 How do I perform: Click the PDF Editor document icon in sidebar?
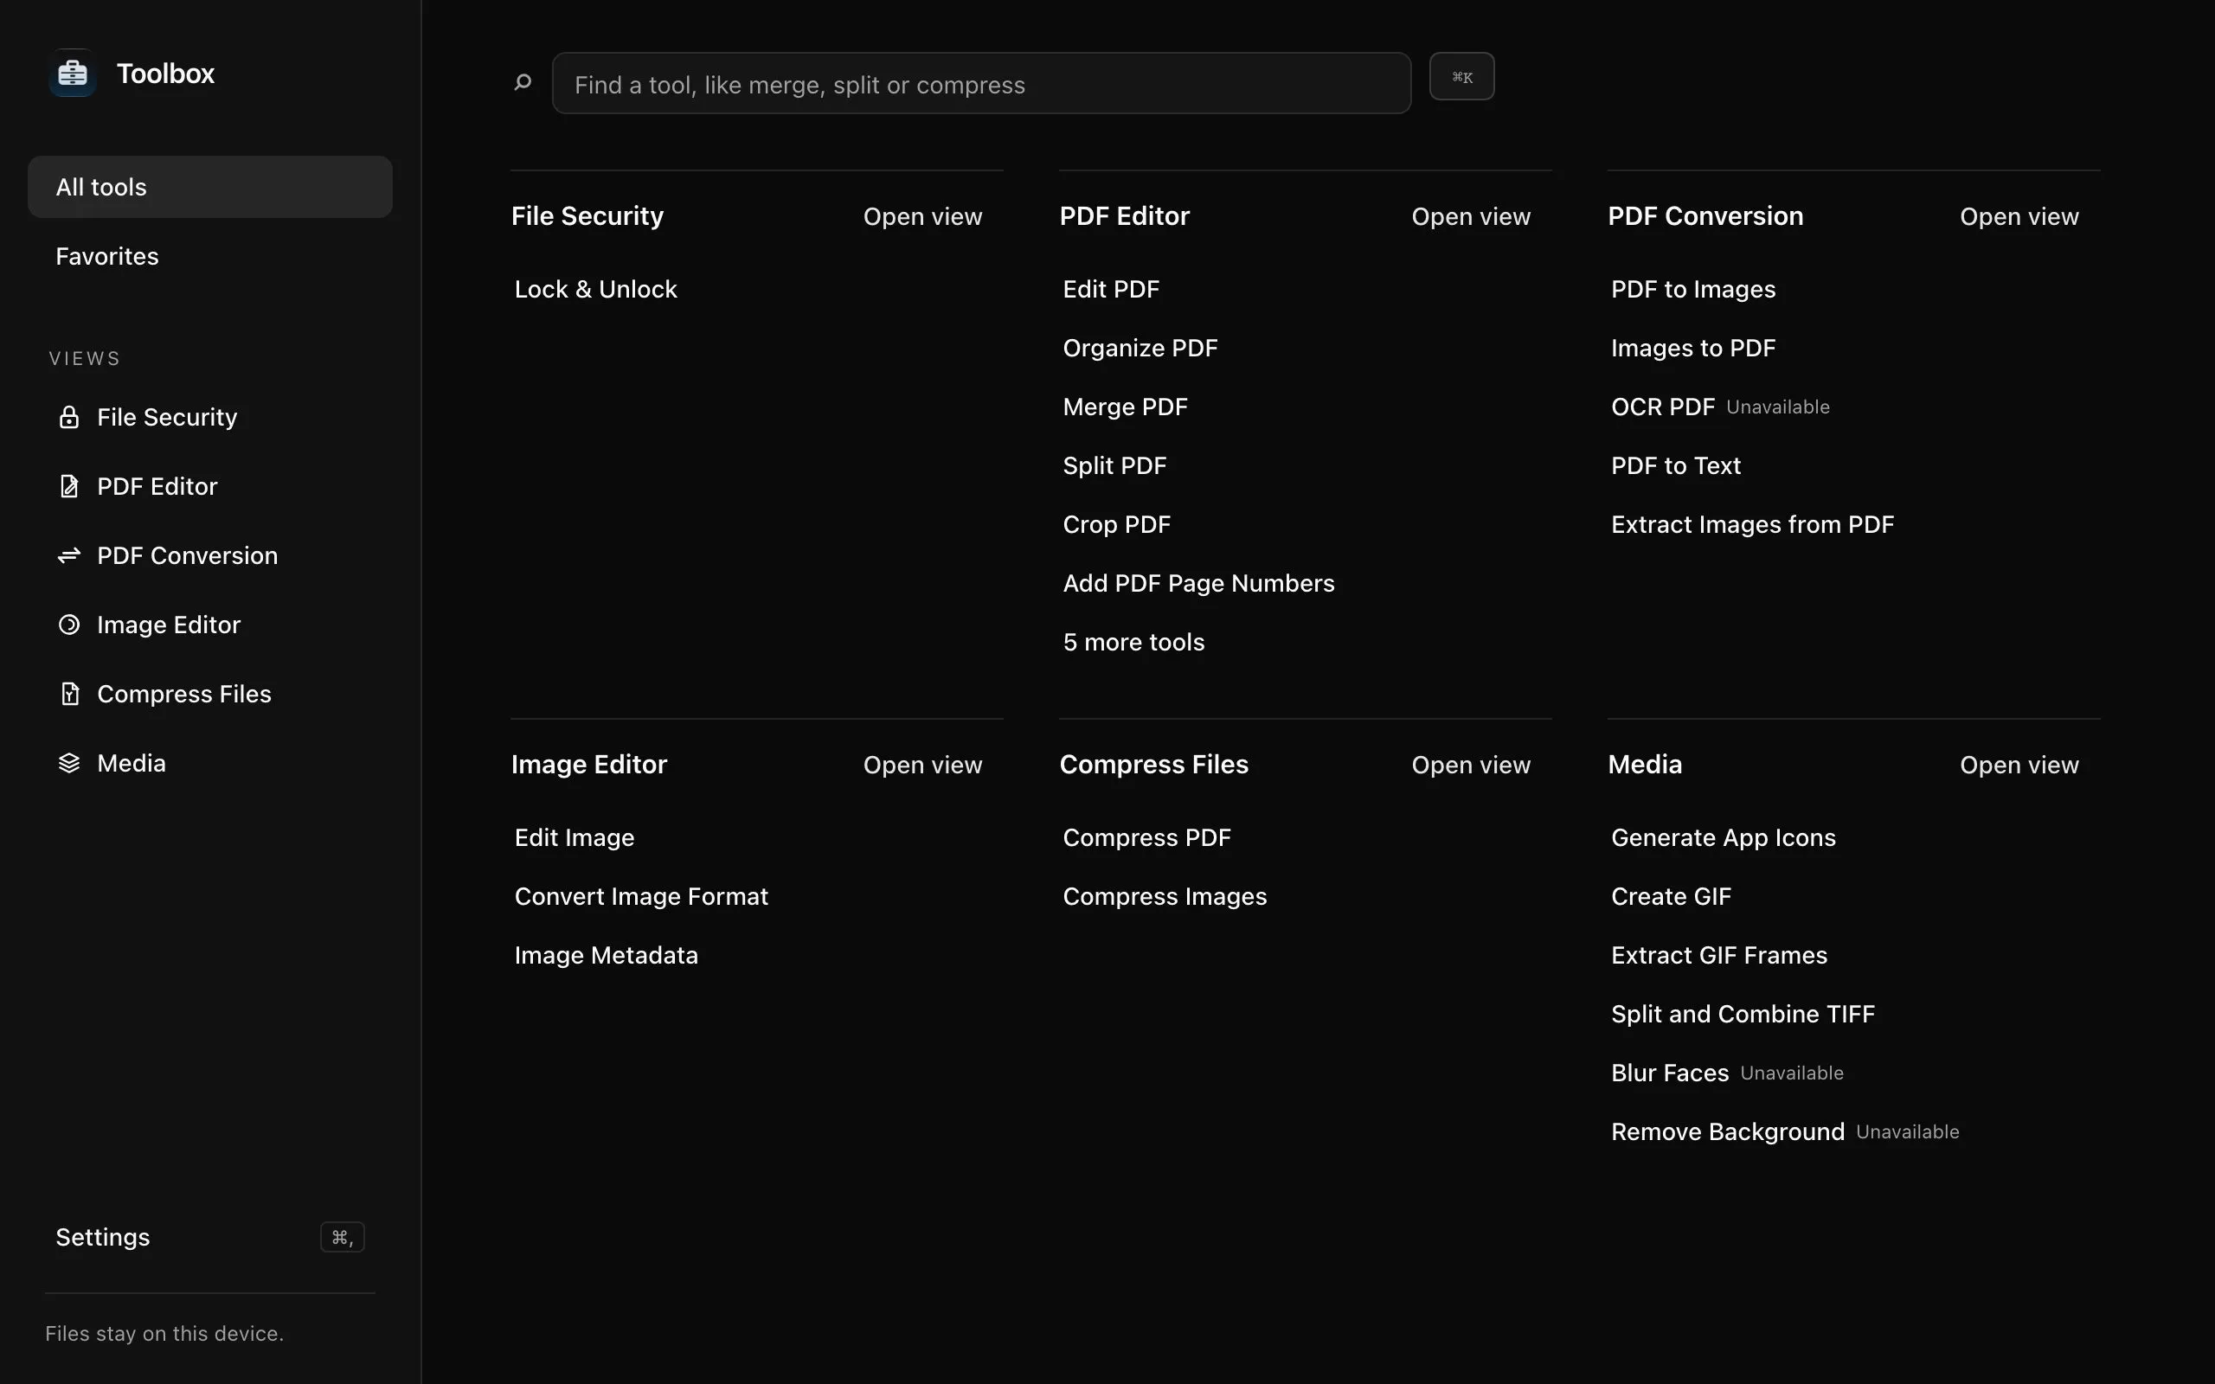[x=68, y=486]
